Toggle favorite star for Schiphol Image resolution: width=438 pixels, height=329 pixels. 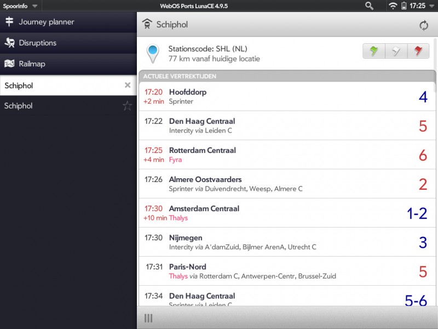coord(127,106)
